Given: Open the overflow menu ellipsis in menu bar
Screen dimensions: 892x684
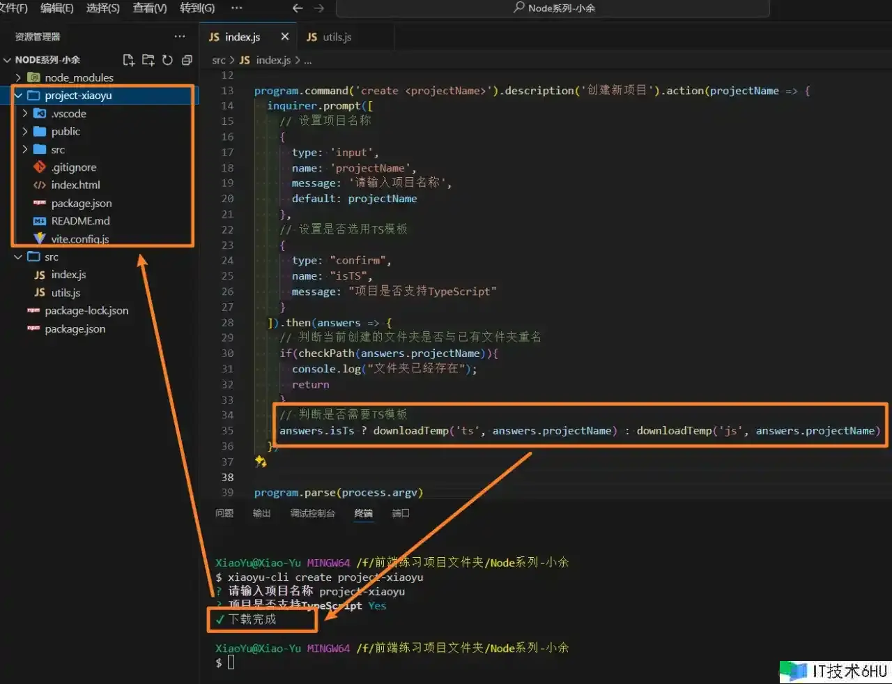Looking at the screenshot, I should 236,8.
